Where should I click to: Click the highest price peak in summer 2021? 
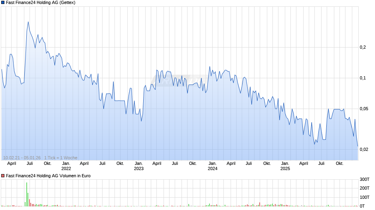coord(28,22)
